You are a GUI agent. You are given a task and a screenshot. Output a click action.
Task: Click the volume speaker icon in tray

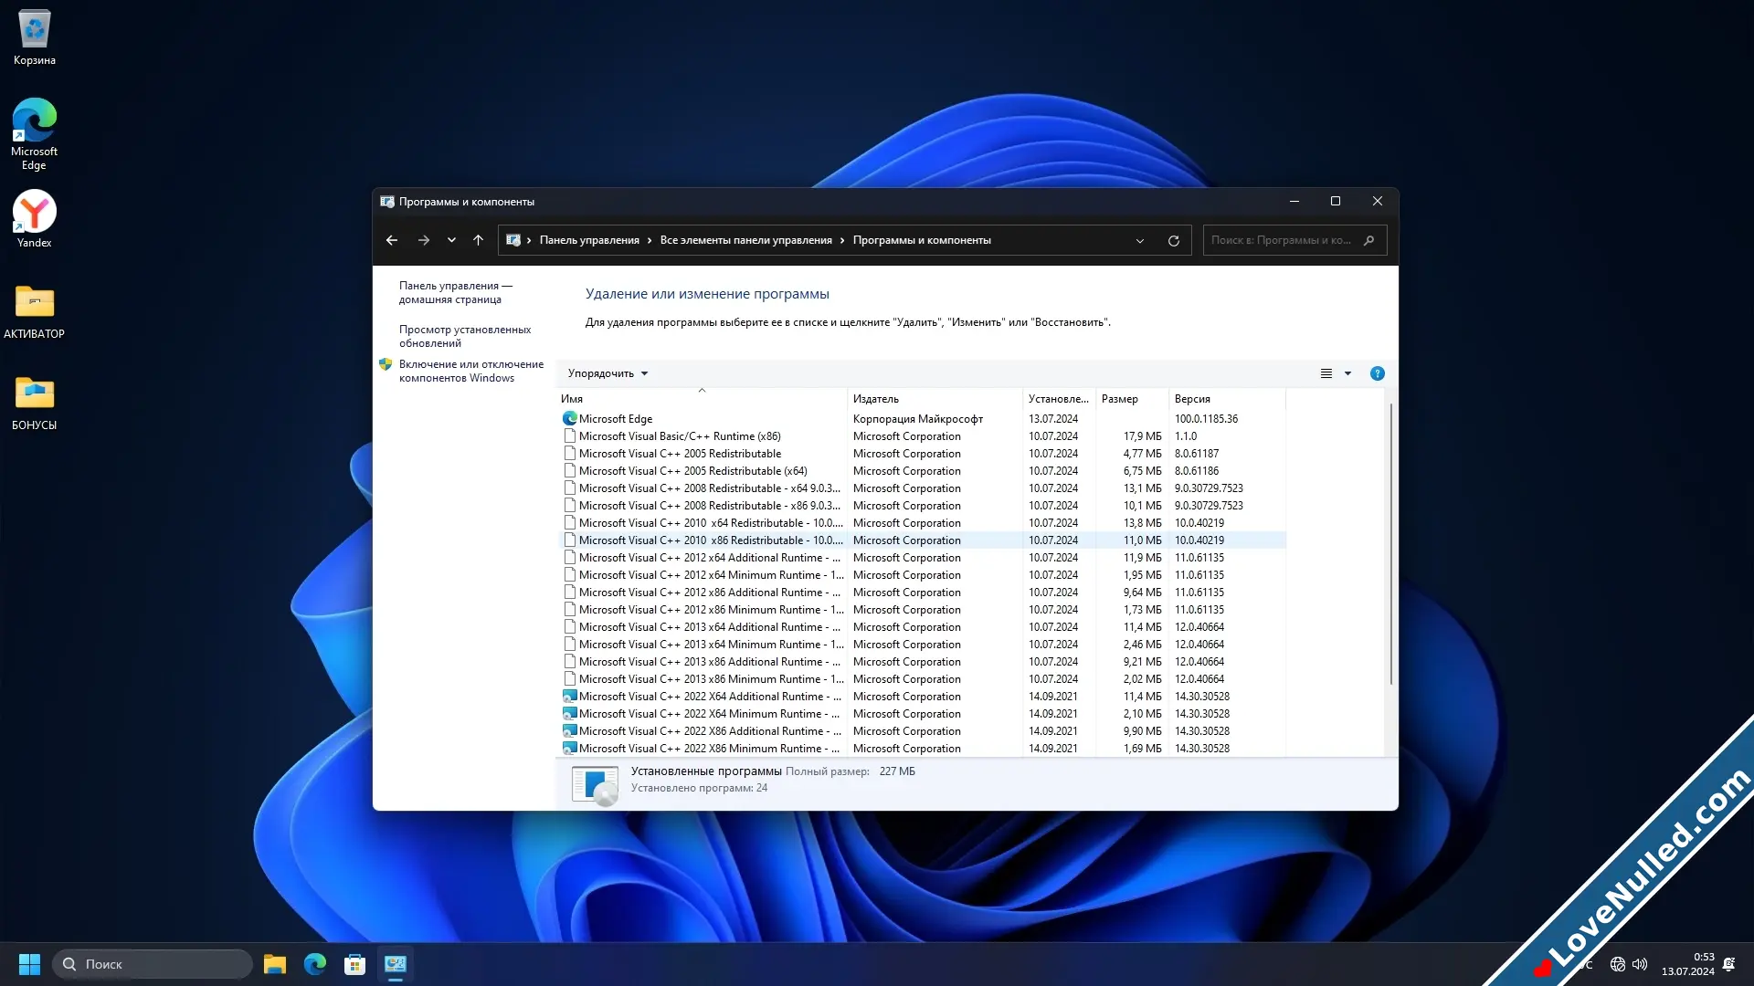tap(1640, 964)
